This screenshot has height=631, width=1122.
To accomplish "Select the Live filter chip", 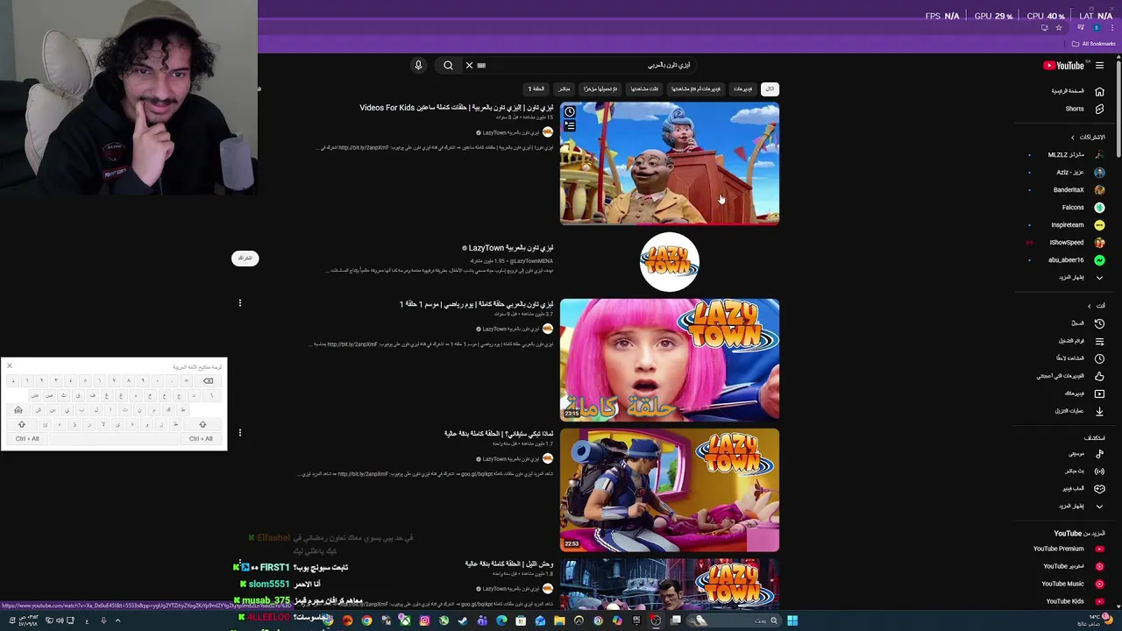I will click(x=564, y=89).
